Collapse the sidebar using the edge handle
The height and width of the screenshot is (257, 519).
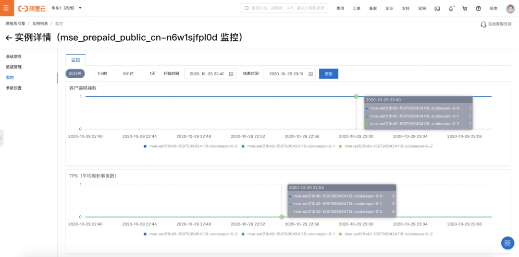pos(1,138)
